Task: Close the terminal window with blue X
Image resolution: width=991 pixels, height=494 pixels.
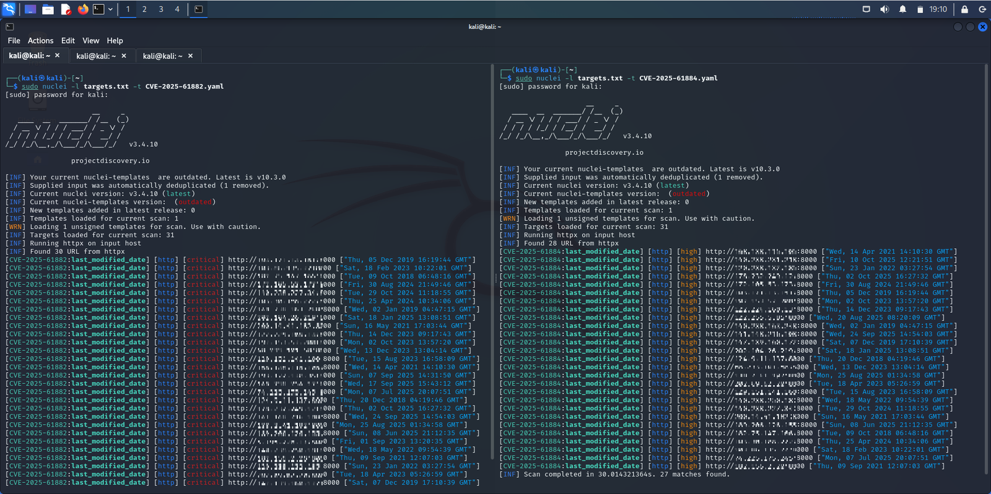Action: (982, 27)
